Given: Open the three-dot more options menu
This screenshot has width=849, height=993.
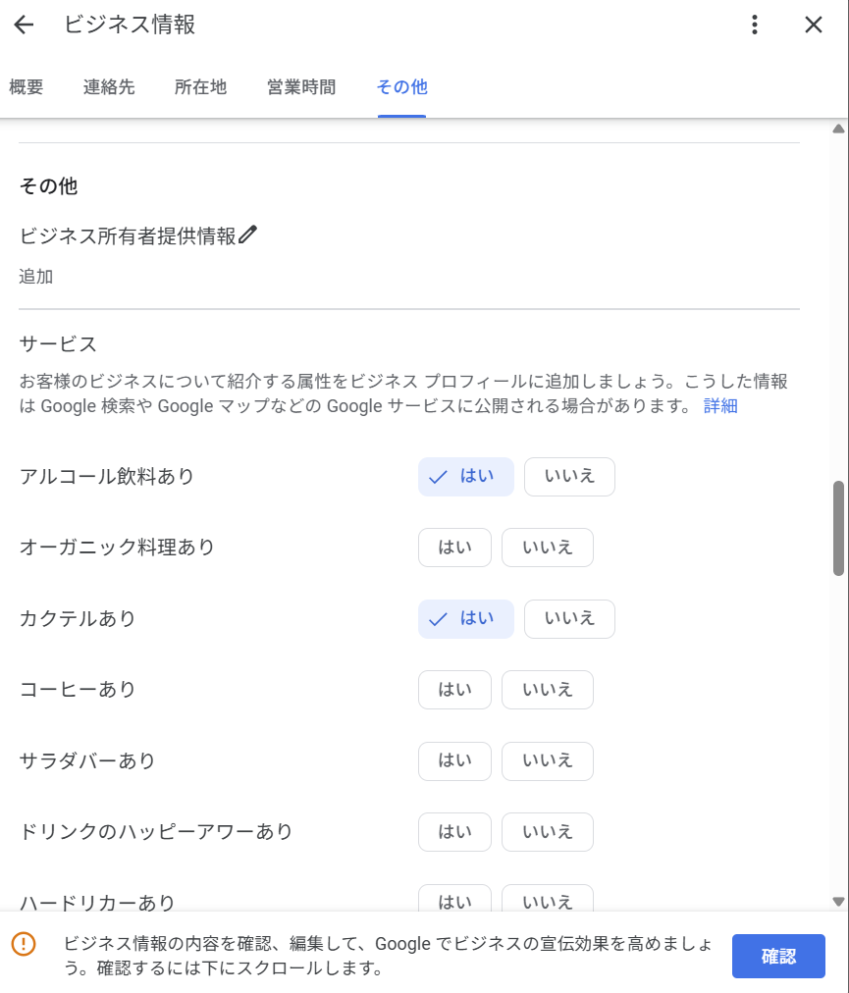Looking at the screenshot, I should point(754,26).
